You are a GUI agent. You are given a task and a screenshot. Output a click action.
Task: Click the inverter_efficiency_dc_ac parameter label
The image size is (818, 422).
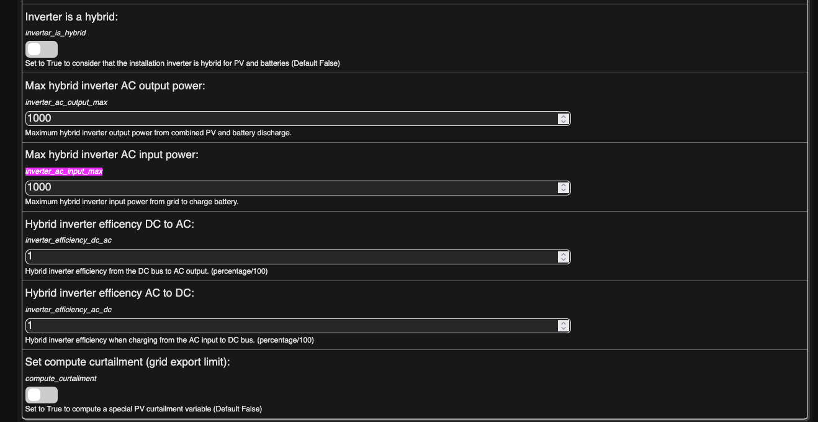click(x=68, y=240)
